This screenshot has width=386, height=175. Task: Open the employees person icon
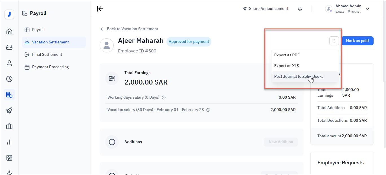(9, 63)
